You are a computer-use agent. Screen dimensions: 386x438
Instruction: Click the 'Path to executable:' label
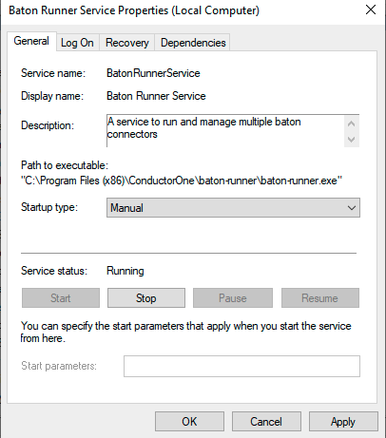click(x=65, y=165)
